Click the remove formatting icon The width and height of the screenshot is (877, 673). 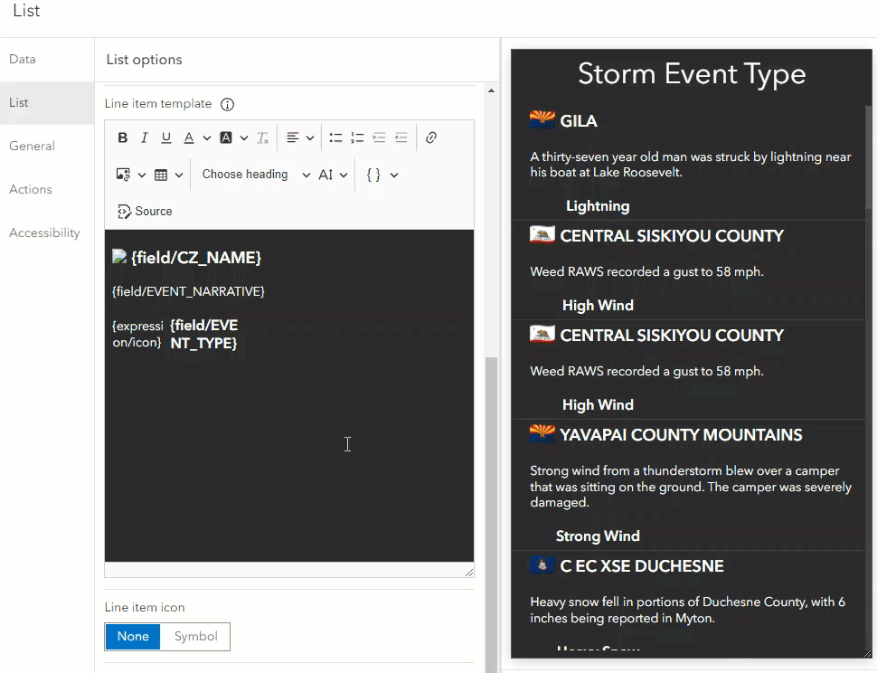tap(263, 137)
